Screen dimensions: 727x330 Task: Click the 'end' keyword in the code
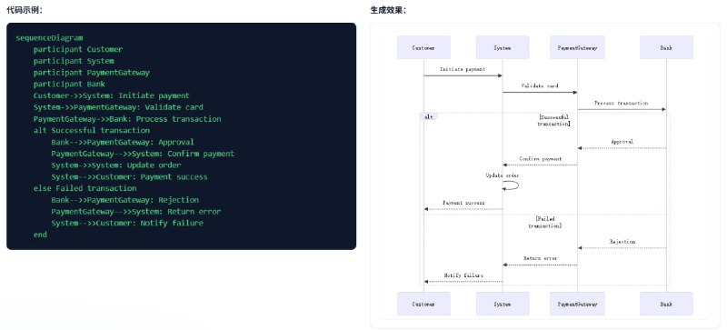40,235
